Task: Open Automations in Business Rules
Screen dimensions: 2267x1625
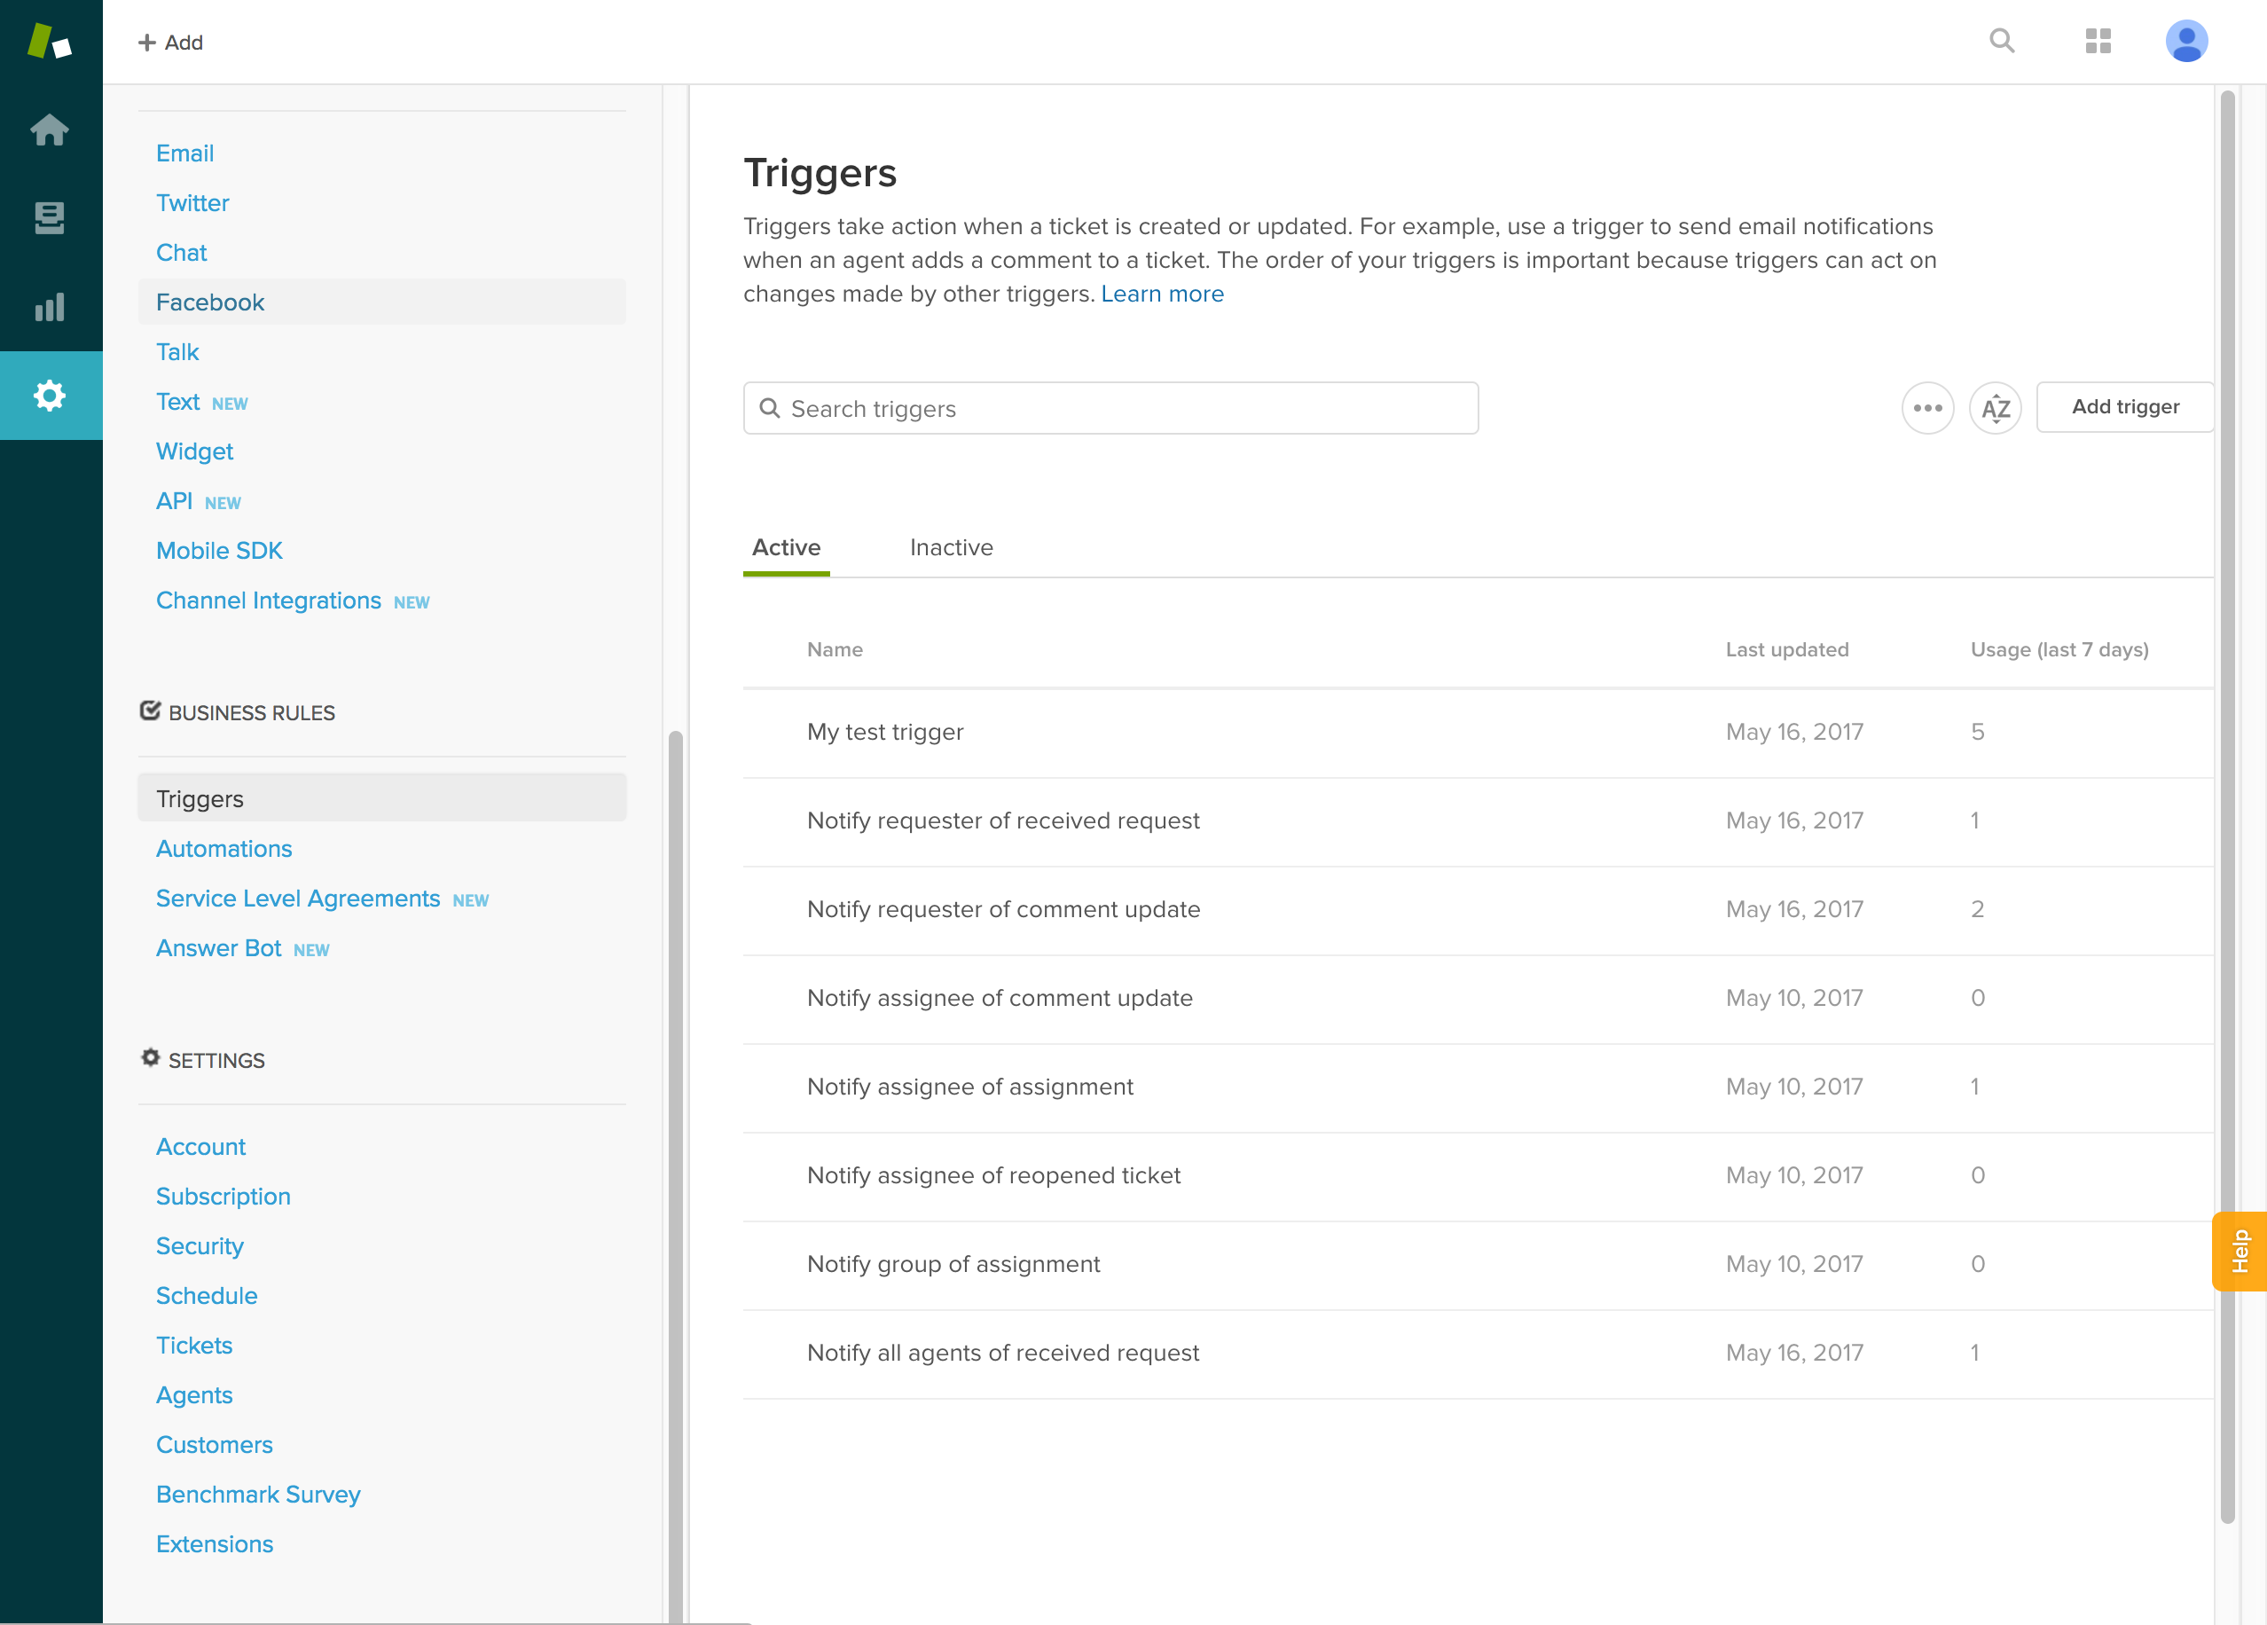Action: tap(224, 849)
